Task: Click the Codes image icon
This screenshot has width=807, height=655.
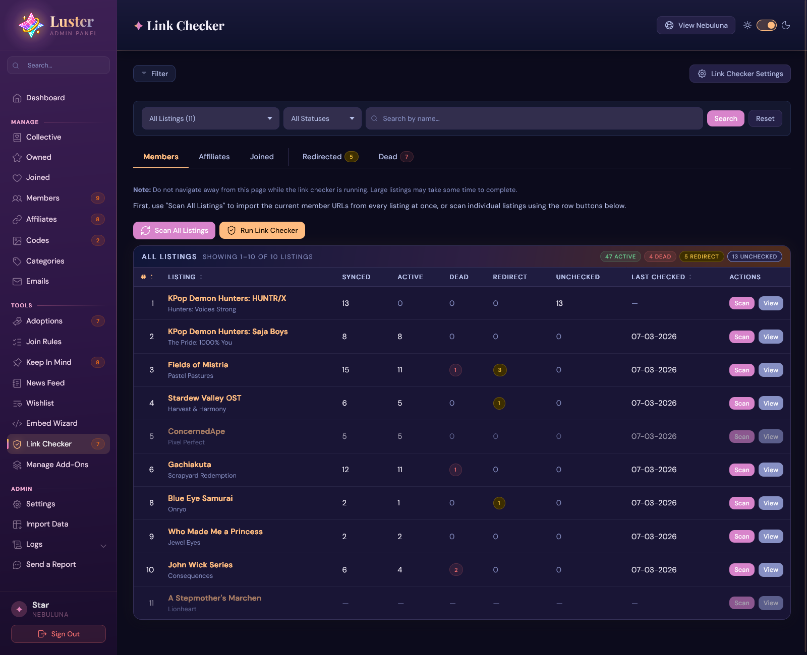Action: point(17,241)
